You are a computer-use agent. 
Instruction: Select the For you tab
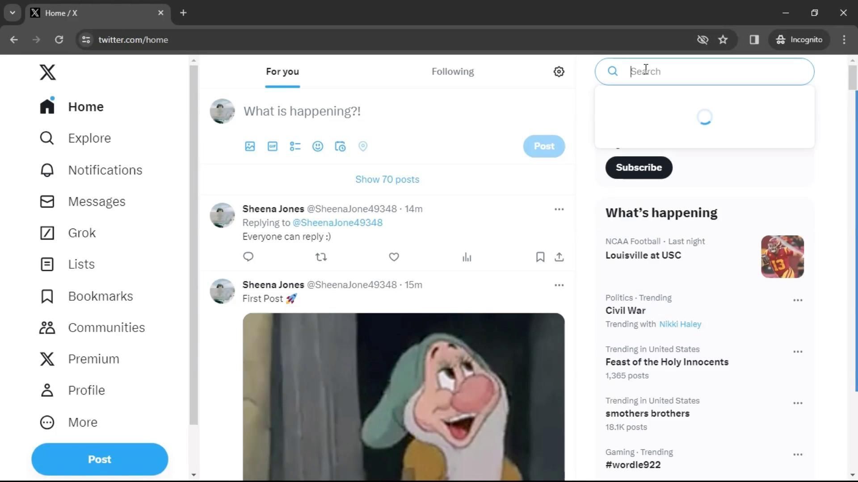282,71
